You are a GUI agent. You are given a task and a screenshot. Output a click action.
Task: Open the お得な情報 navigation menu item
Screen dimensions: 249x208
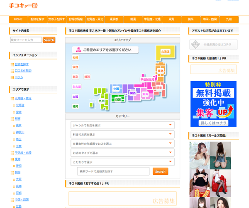click(75, 20)
